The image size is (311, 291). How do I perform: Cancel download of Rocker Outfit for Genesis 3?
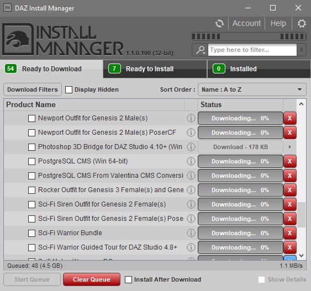[290, 190]
